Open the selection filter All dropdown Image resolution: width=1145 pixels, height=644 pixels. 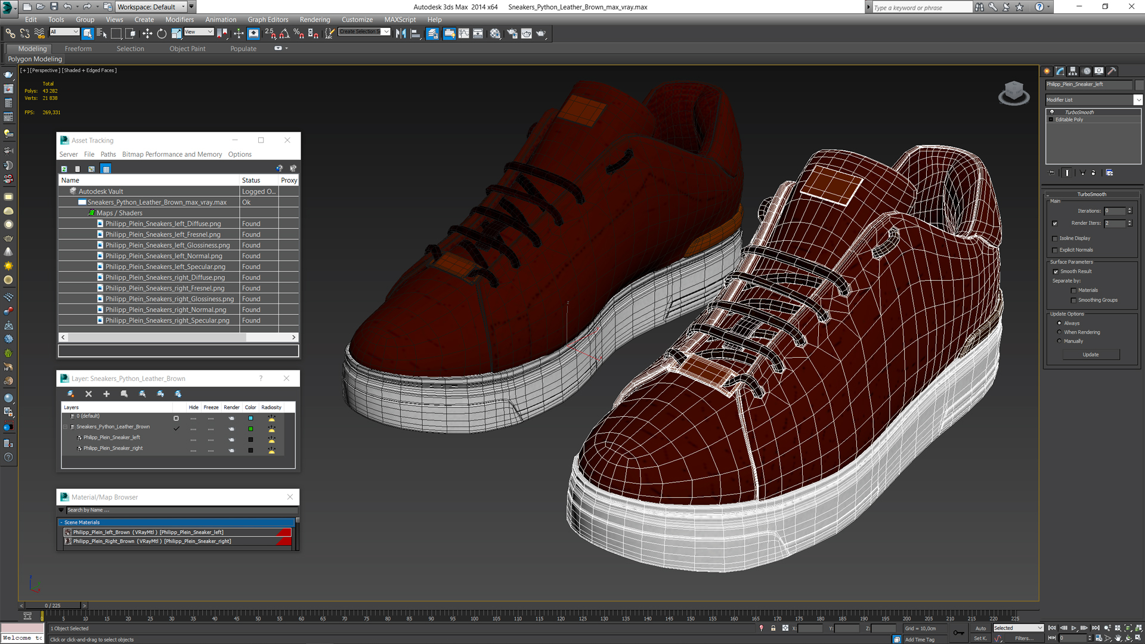64,32
